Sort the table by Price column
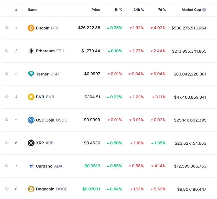This screenshot has height=199, width=217. click(96, 10)
